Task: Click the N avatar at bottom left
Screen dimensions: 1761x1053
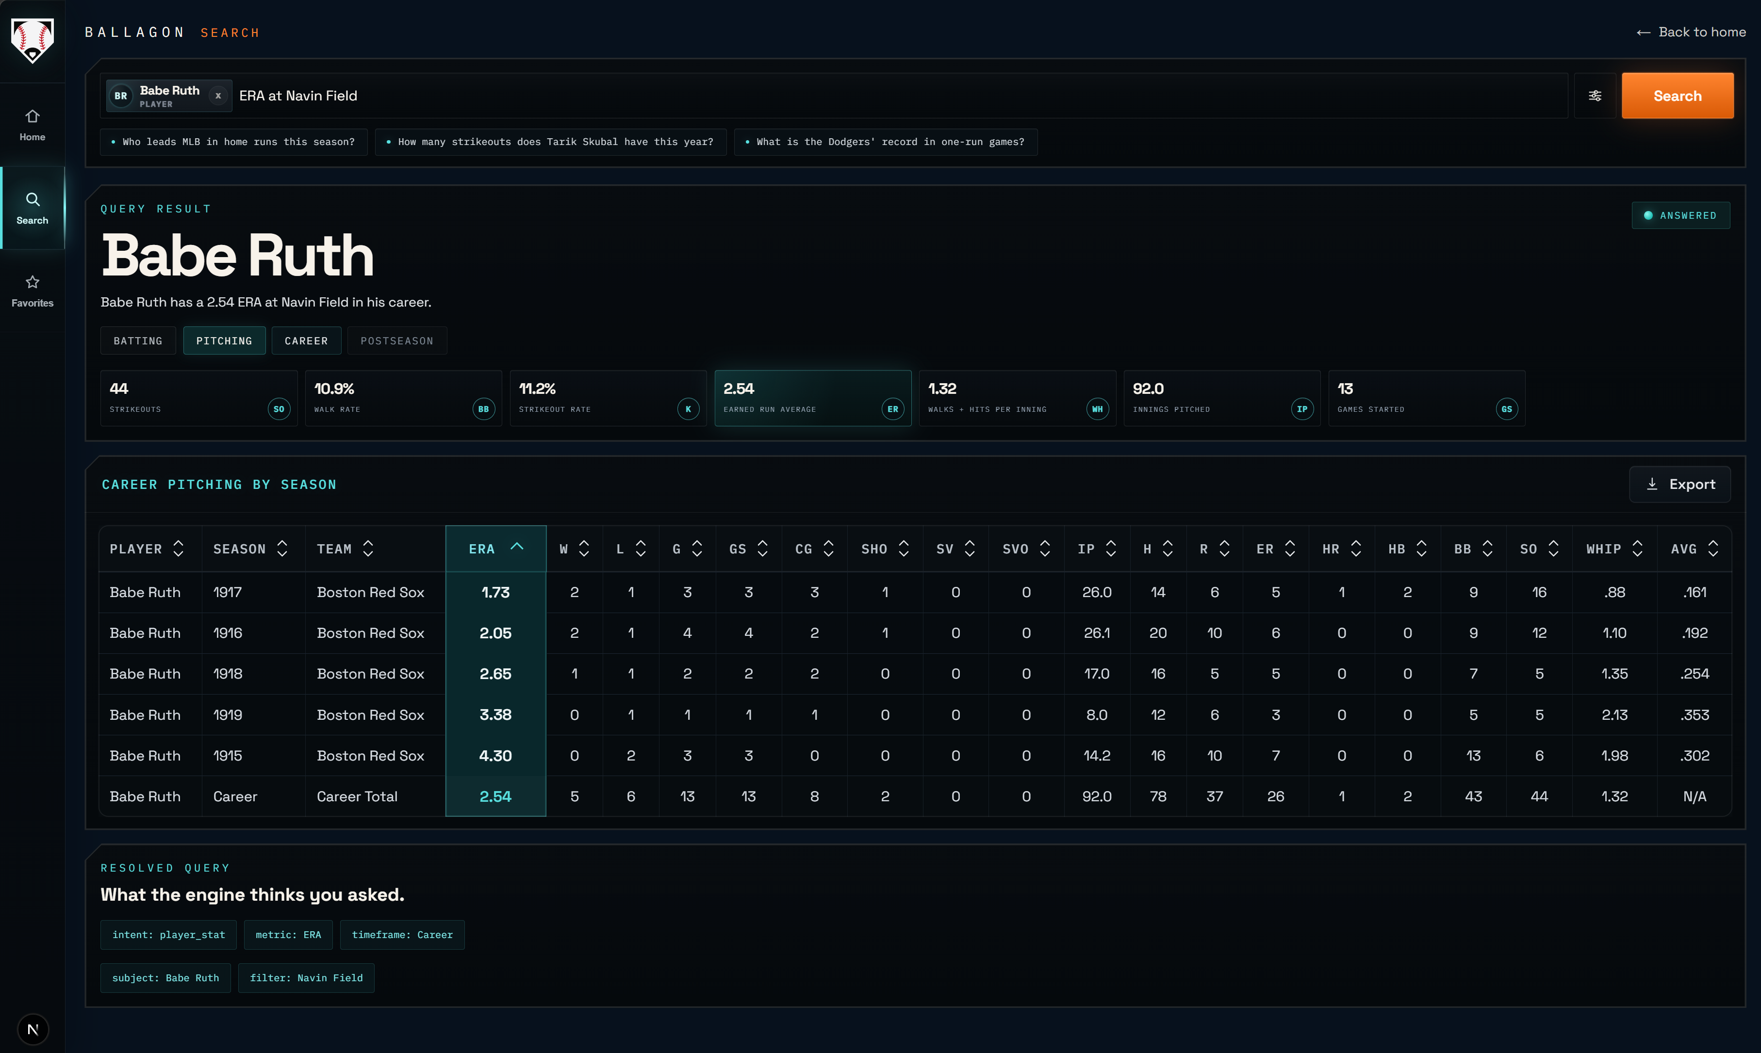Action: [x=33, y=1029]
